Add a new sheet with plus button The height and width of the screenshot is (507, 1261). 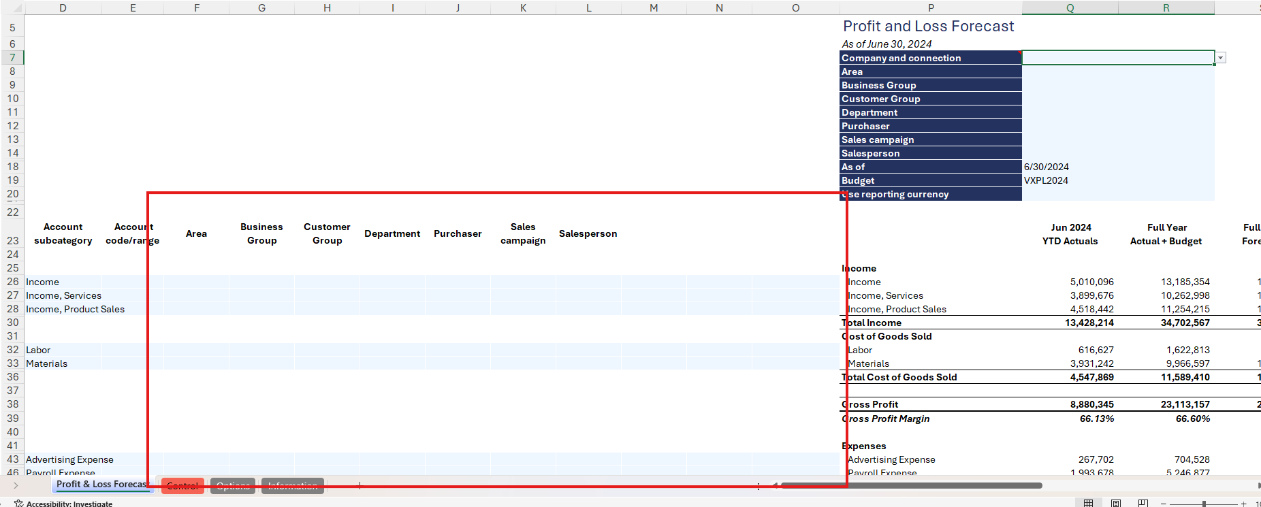pos(360,485)
